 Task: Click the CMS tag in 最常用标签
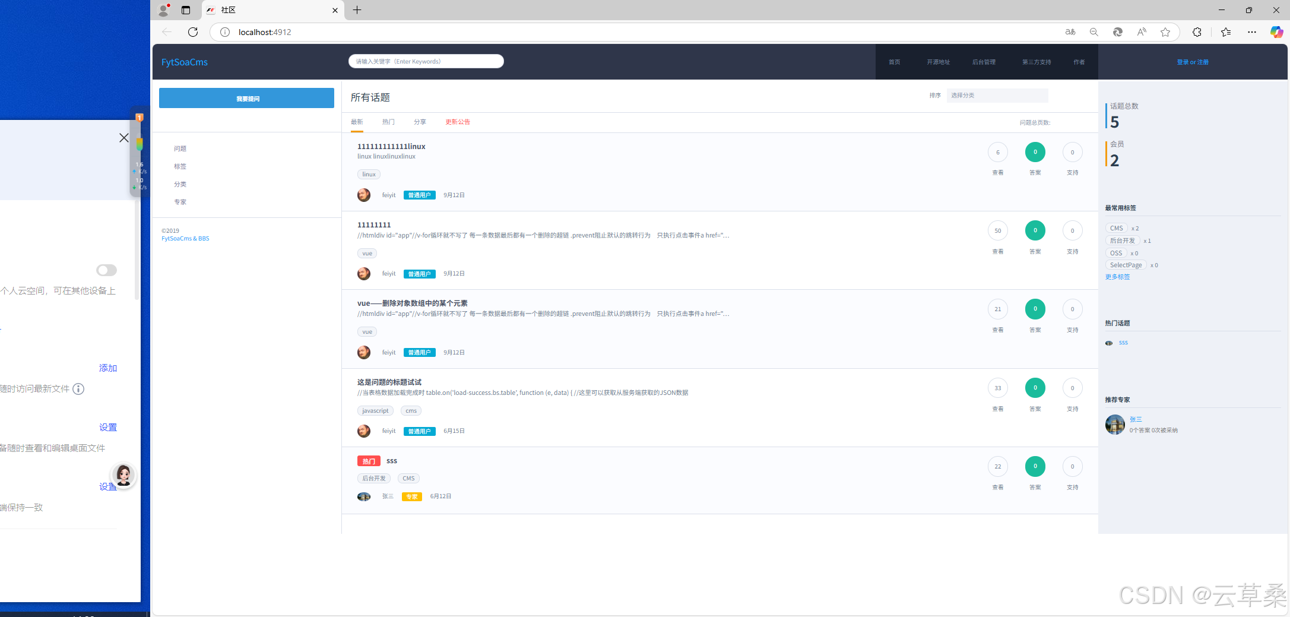point(1116,228)
